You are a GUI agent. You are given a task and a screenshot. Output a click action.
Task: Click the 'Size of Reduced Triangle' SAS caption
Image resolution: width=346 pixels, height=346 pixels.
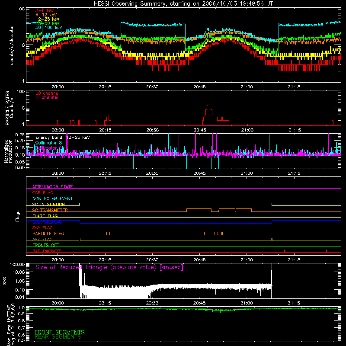pyautogui.click(x=109, y=267)
